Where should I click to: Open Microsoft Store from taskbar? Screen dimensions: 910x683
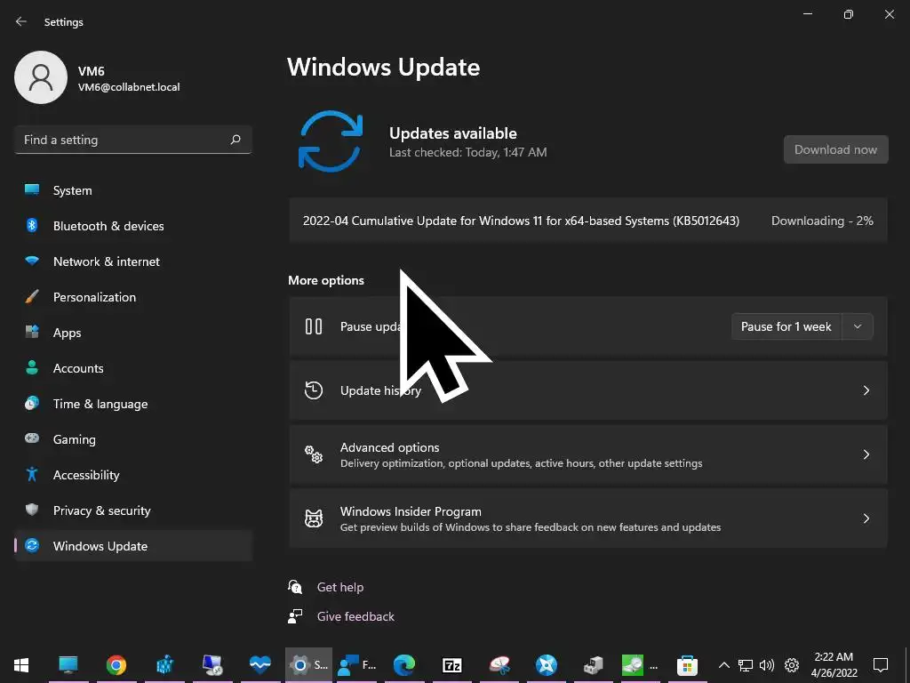click(687, 664)
